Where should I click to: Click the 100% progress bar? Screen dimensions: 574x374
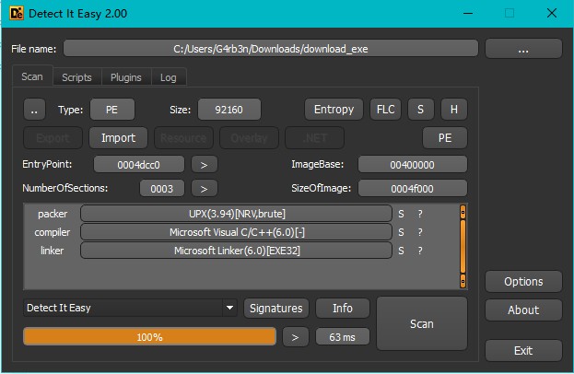tap(150, 336)
